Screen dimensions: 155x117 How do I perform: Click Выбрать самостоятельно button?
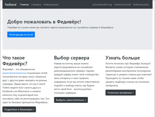click(71, 100)
